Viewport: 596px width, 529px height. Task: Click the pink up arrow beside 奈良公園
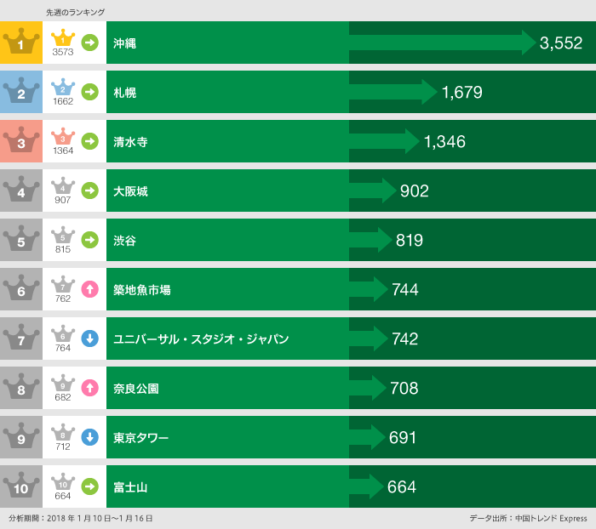[89, 388]
